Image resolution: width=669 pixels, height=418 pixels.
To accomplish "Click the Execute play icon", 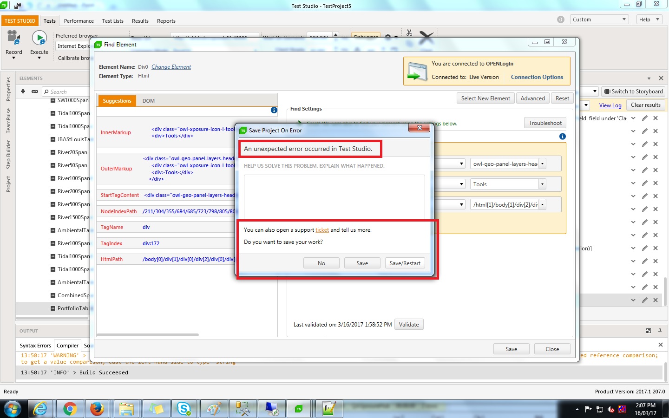I will pyautogui.click(x=39, y=38).
